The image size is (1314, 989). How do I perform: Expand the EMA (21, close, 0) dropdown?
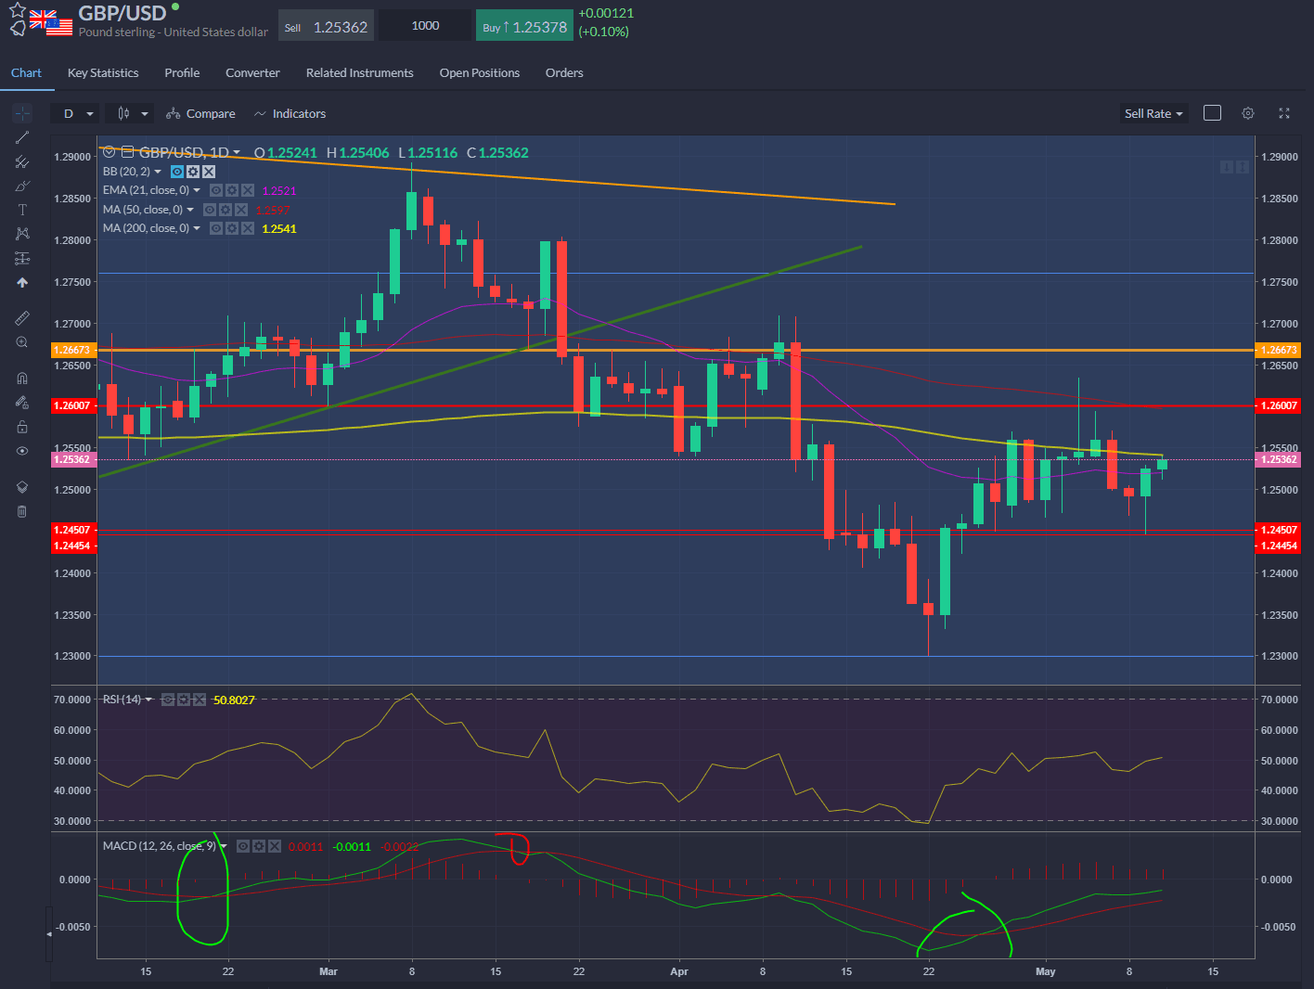point(197,190)
